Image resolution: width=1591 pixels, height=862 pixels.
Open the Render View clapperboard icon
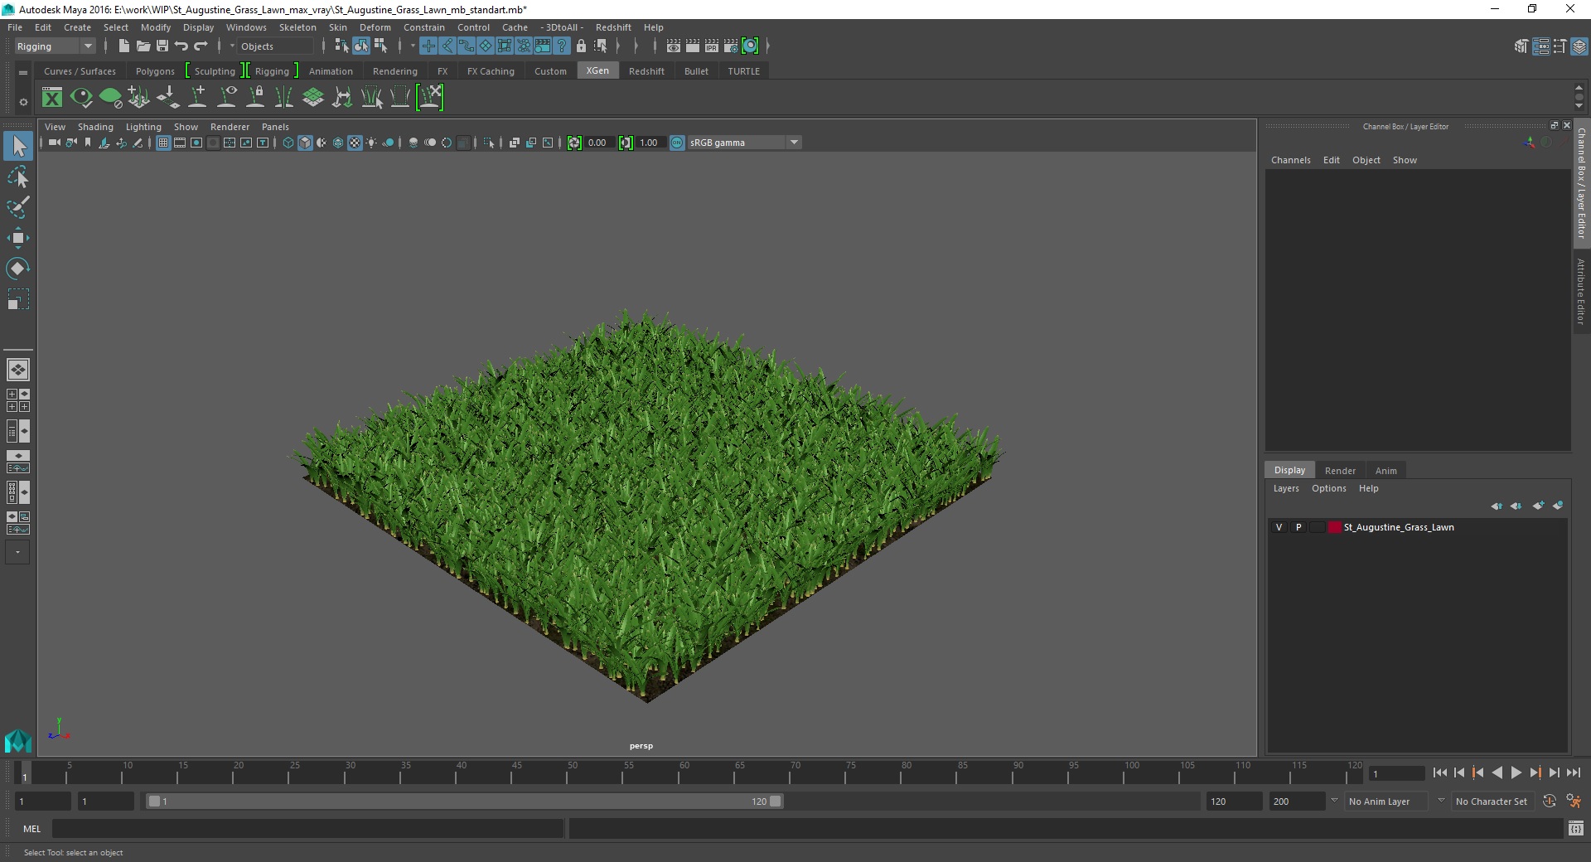[674, 46]
